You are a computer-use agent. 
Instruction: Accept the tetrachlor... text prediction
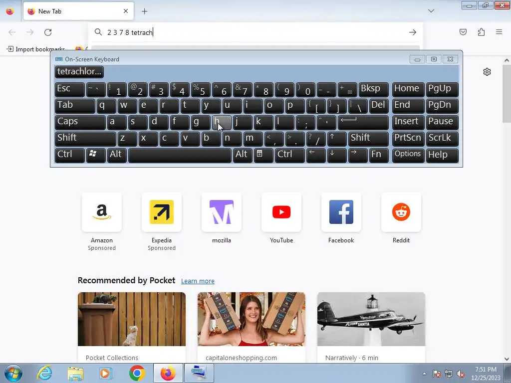pyautogui.click(x=79, y=72)
